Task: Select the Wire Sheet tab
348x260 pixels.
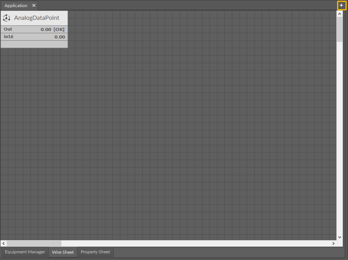Action: tap(63, 252)
